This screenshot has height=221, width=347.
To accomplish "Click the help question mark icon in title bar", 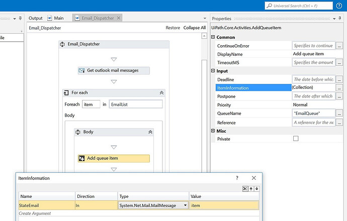I will [339, 6].
